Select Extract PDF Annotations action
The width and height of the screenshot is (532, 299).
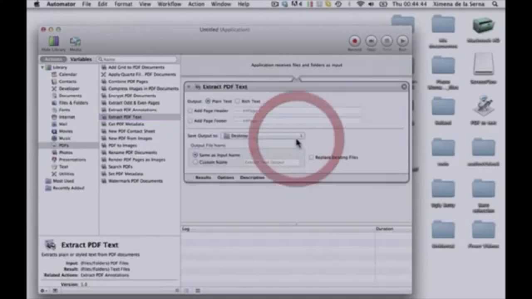(x=132, y=110)
